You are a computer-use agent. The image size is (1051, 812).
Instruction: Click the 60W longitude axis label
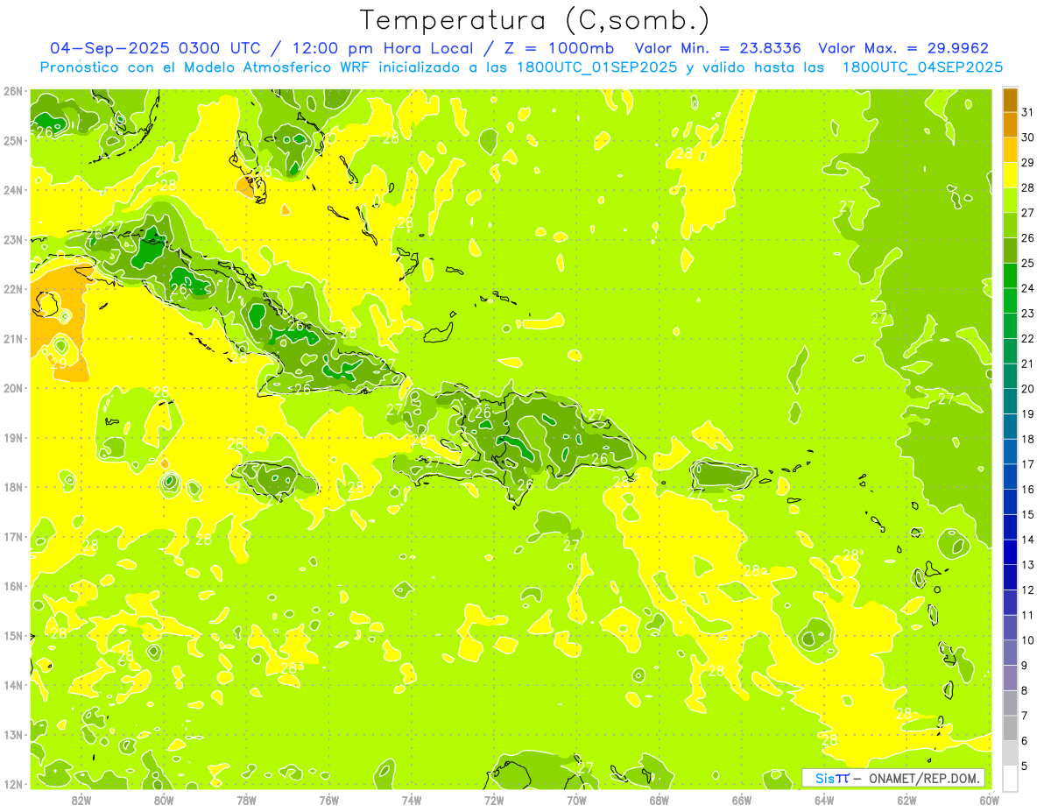(990, 800)
